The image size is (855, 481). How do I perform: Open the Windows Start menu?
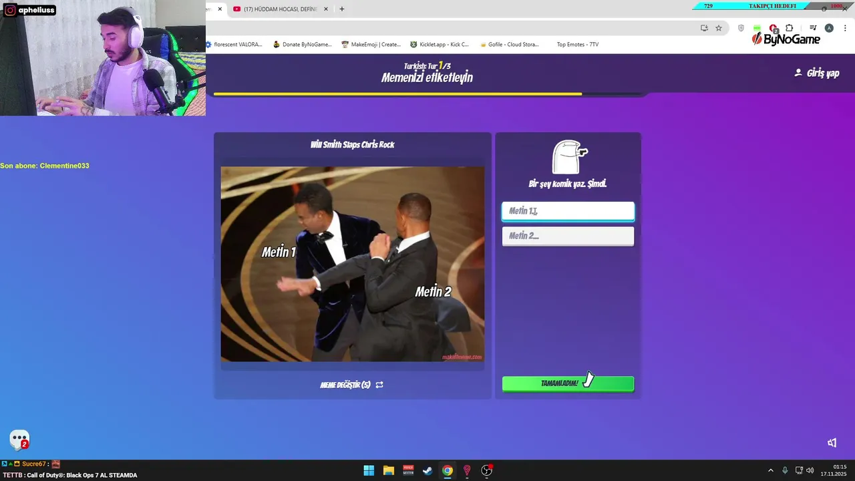click(x=369, y=470)
